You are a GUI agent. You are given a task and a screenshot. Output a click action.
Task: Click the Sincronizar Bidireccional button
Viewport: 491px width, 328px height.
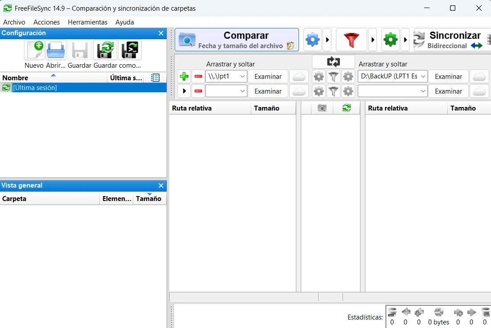(451, 40)
